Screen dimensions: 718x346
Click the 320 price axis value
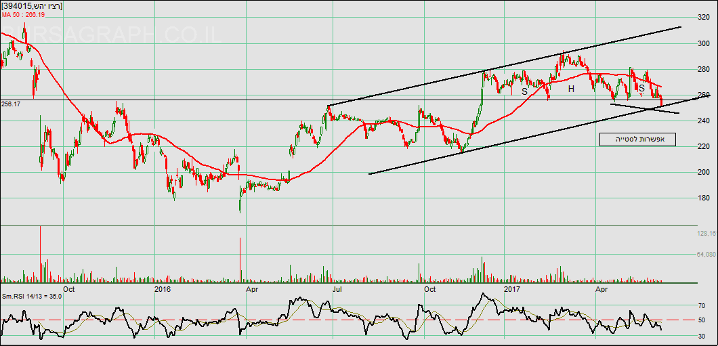[704, 18]
